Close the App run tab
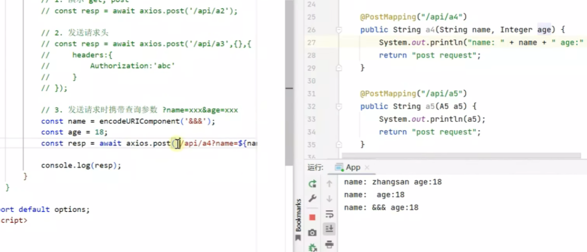The image size is (587, 252). (x=367, y=168)
